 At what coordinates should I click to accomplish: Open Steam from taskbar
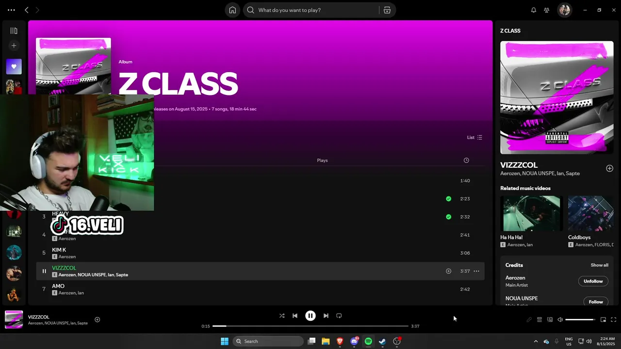[x=382, y=341]
